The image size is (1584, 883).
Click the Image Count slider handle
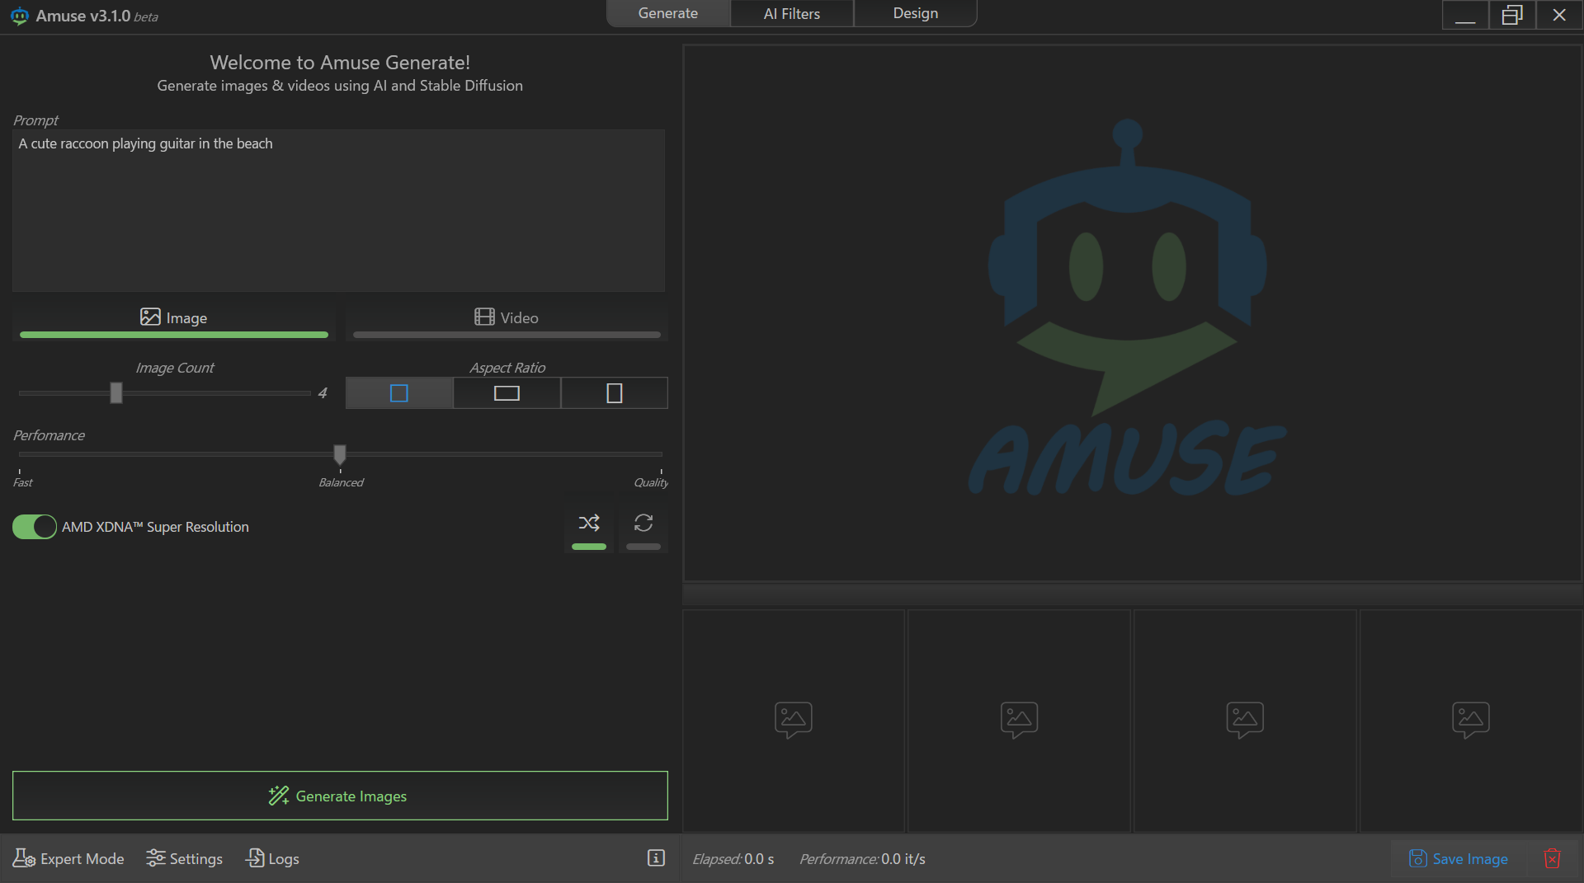[x=116, y=392]
